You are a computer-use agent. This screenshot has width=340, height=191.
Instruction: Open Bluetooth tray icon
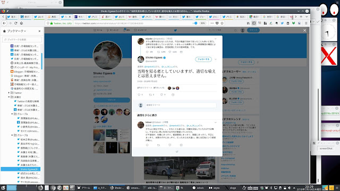[x=271, y=188]
